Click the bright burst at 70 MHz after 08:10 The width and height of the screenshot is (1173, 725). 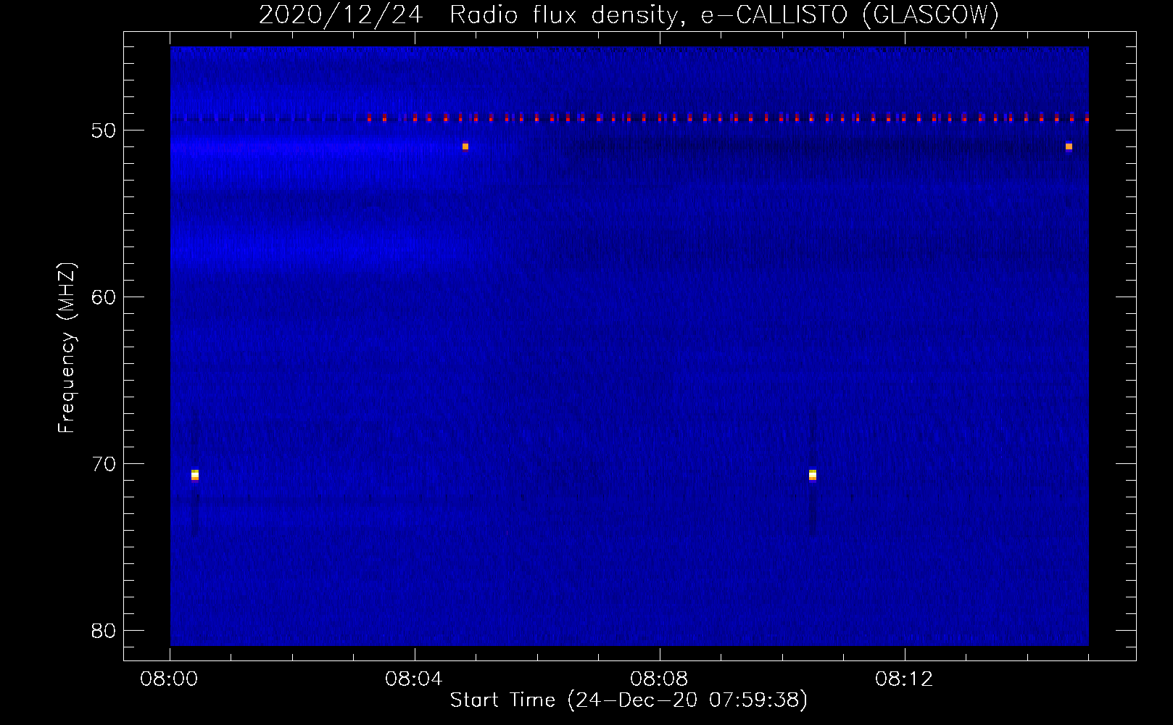812,475
